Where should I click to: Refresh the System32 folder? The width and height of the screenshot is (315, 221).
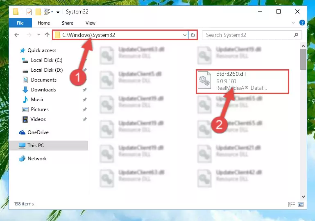click(x=193, y=35)
